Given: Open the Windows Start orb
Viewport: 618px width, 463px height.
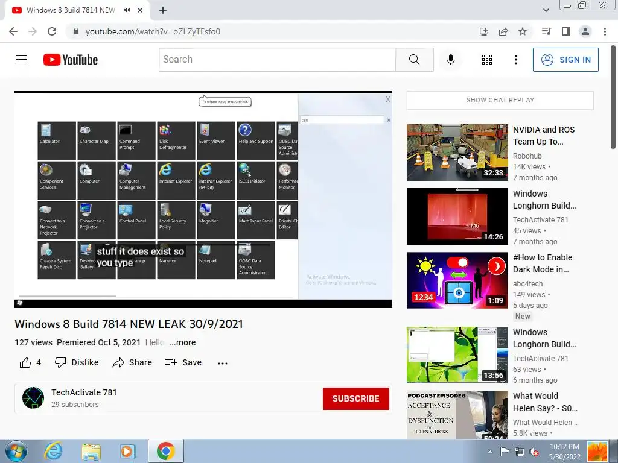Looking at the screenshot, I should tap(16, 451).
